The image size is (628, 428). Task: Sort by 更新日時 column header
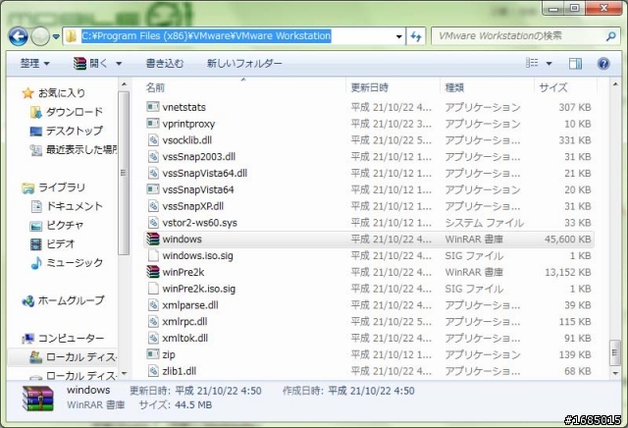click(370, 87)
